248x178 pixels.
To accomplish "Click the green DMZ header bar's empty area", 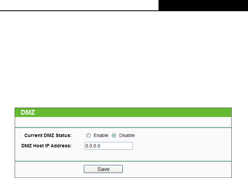I will click(x=133, y=112).
